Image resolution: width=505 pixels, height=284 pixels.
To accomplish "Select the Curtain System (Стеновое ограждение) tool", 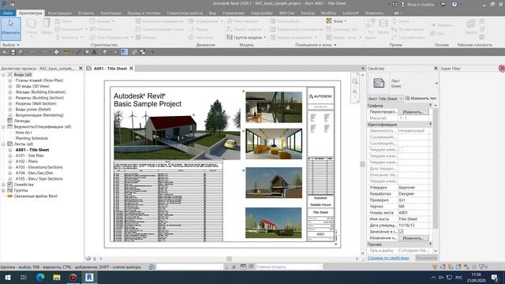I will [159, 21].
